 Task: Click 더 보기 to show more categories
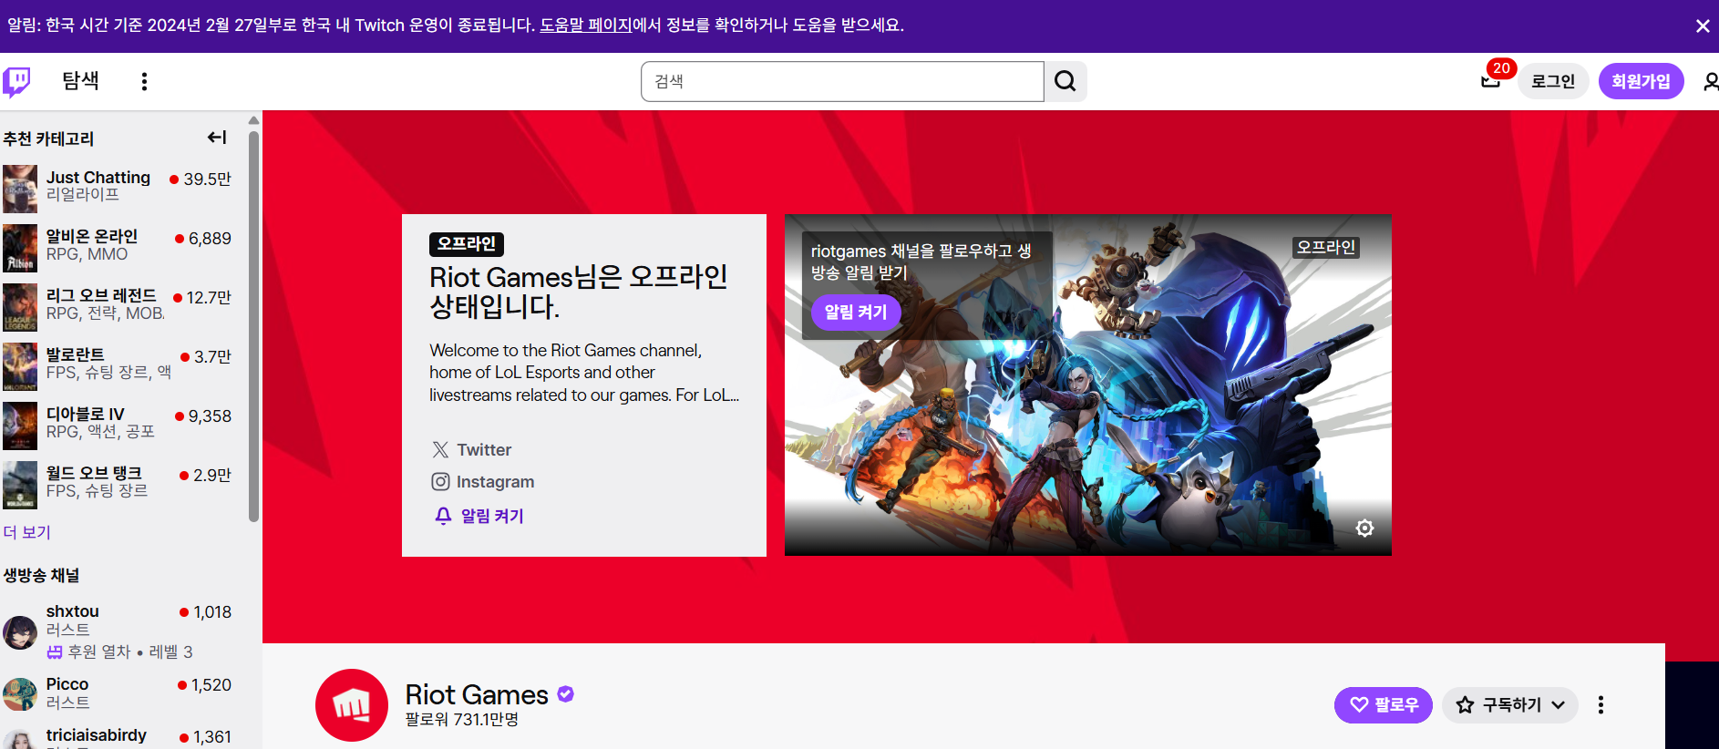pos(26,532)
